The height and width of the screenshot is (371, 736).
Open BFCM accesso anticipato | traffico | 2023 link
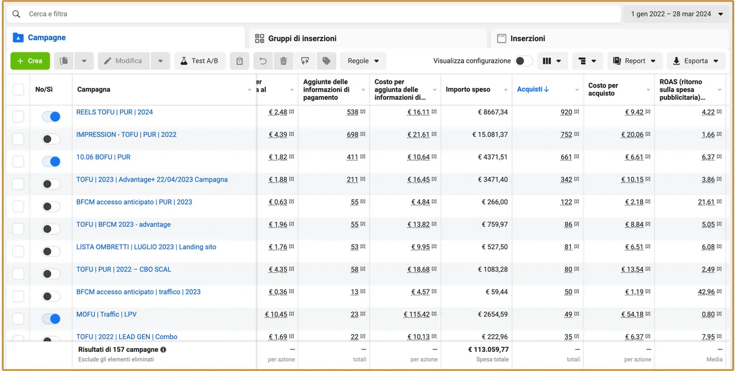(139, 291)
